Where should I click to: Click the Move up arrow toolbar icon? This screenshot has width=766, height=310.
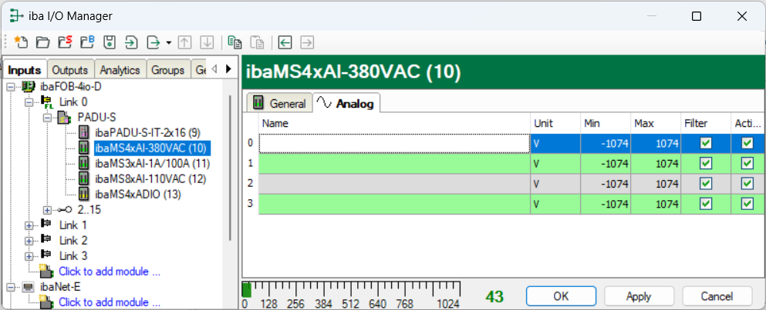(x=184, y=42)
